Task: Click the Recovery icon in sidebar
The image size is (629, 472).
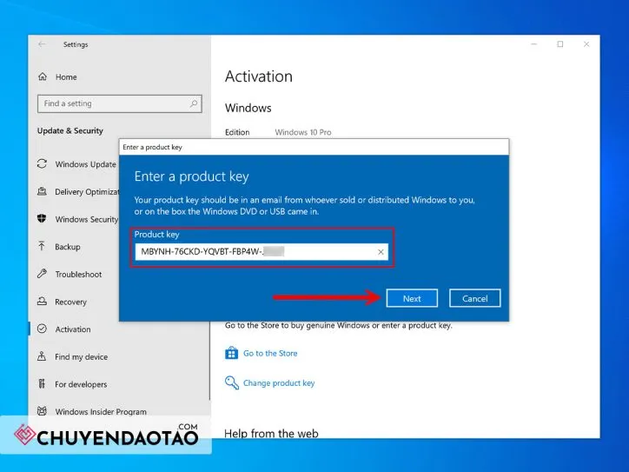Action: [42, 301]
